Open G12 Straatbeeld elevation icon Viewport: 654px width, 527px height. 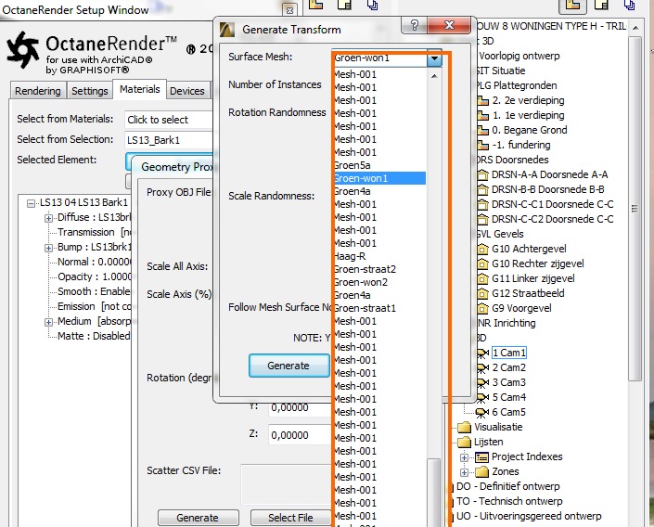[x=482, y=293]
